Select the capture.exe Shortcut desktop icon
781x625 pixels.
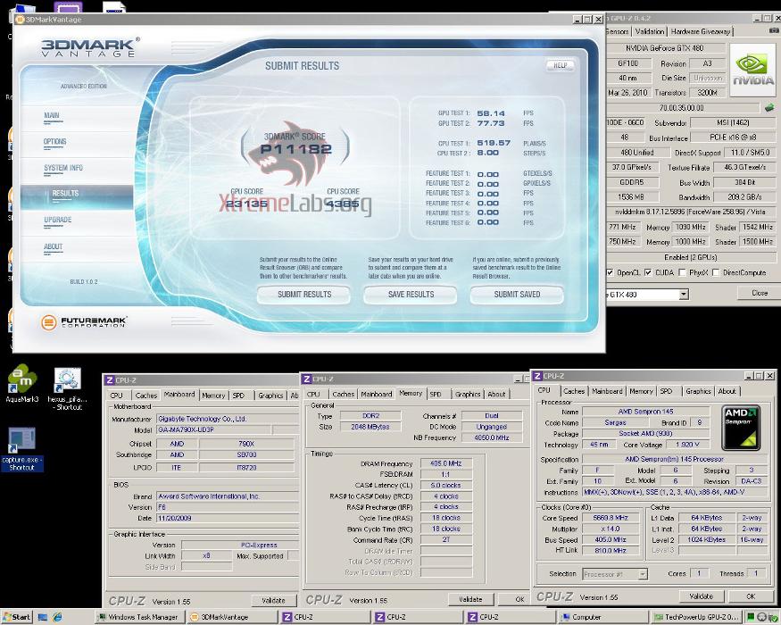[22, 449]
